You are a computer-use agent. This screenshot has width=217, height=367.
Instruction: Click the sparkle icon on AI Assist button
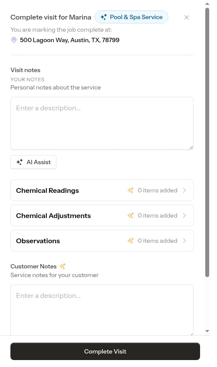pyautogui.click(x=20, y=162)
